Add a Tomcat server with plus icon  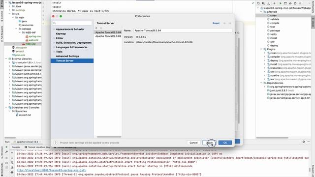(x=96, y=28)
